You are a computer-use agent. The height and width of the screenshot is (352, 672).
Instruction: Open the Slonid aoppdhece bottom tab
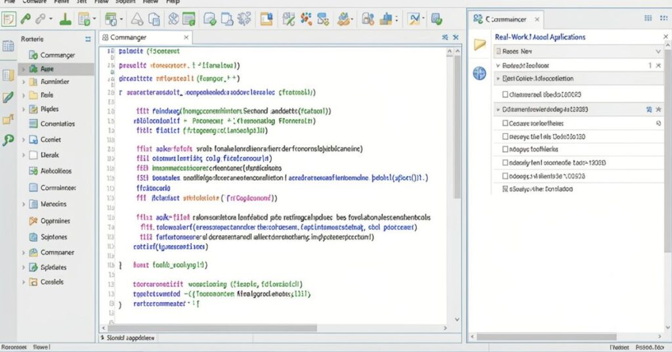[x=127, y=338]
